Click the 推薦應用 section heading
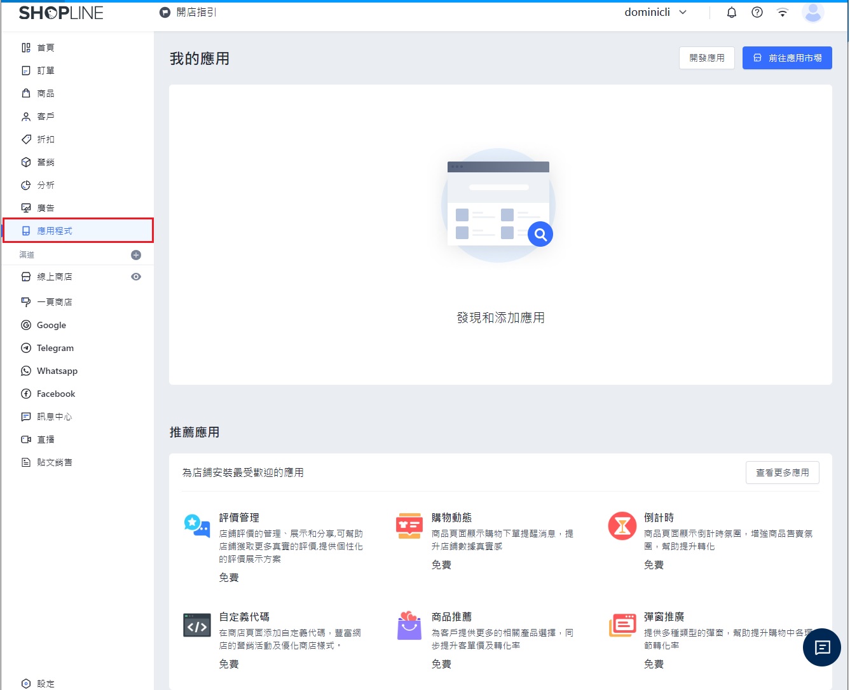Viewport: 850px width, 690px height. [195, 432]
